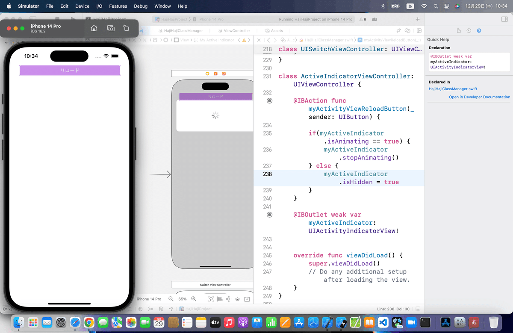Image resolution: width=513 pixels, height=333 pixels.
Task: Click the yellow warning triangle in jump bar
Action: [x=244, y=40]
